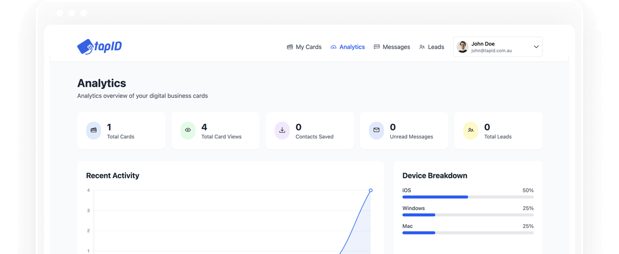Click the Unread Messages label

click(412, 137)
